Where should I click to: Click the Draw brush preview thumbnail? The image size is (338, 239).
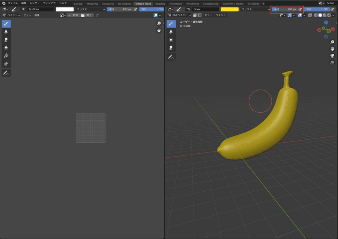tap(188, 9)
